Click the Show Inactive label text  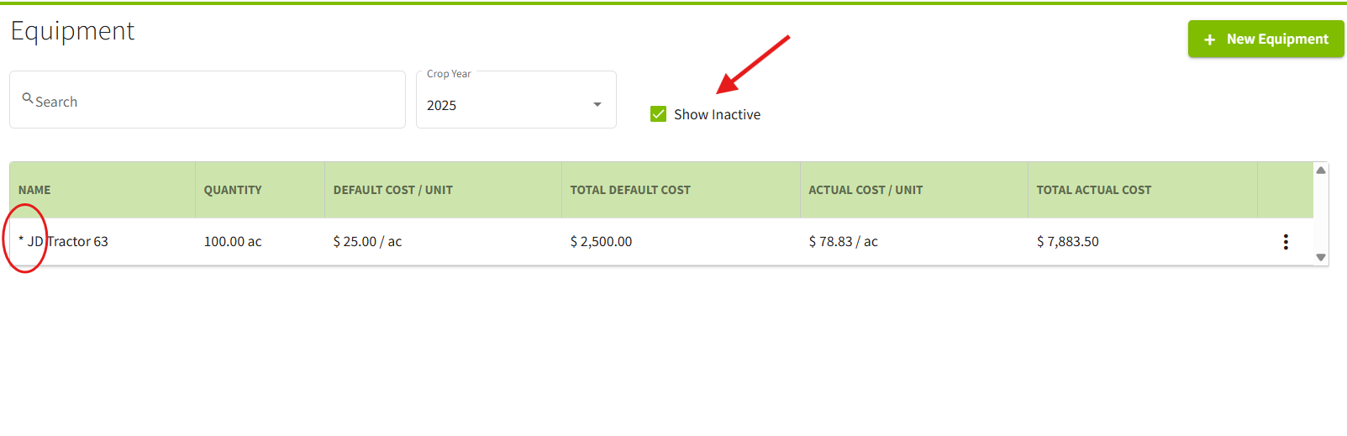click(717, 114)
